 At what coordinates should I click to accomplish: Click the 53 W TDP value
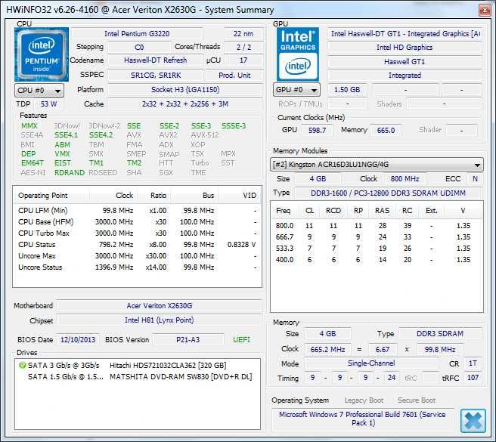click(48, 104)
